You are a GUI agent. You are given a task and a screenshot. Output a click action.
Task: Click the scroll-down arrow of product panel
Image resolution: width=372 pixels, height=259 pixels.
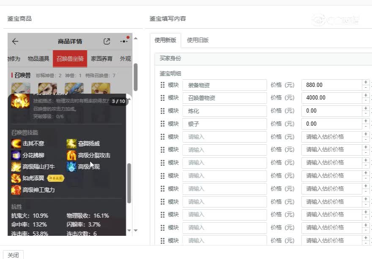point(135,230)
